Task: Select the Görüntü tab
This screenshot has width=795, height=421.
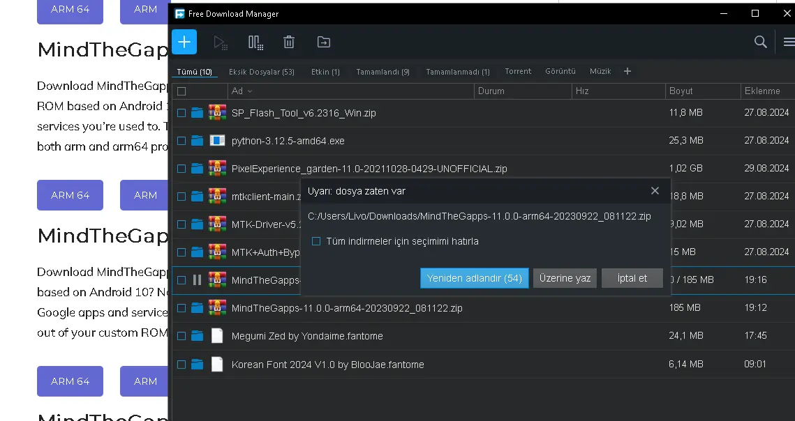Action: (x=560, y=71)
